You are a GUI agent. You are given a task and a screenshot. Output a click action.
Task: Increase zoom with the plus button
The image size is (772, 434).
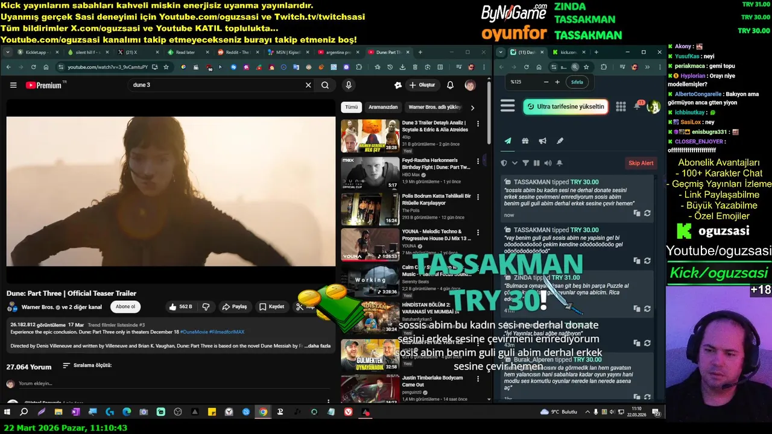coord(557,82)
